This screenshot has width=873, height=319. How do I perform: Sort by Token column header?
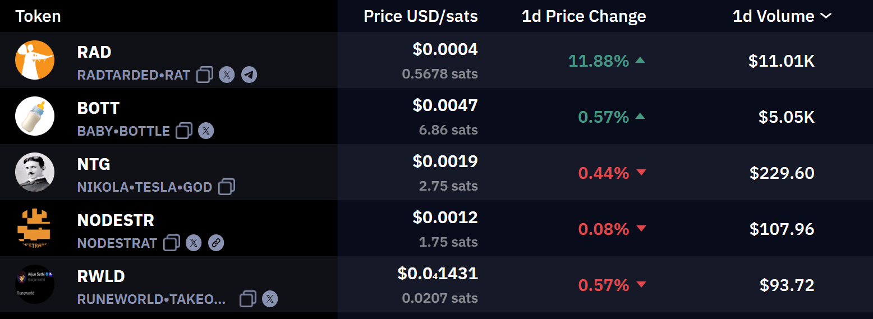coord(38,16)
